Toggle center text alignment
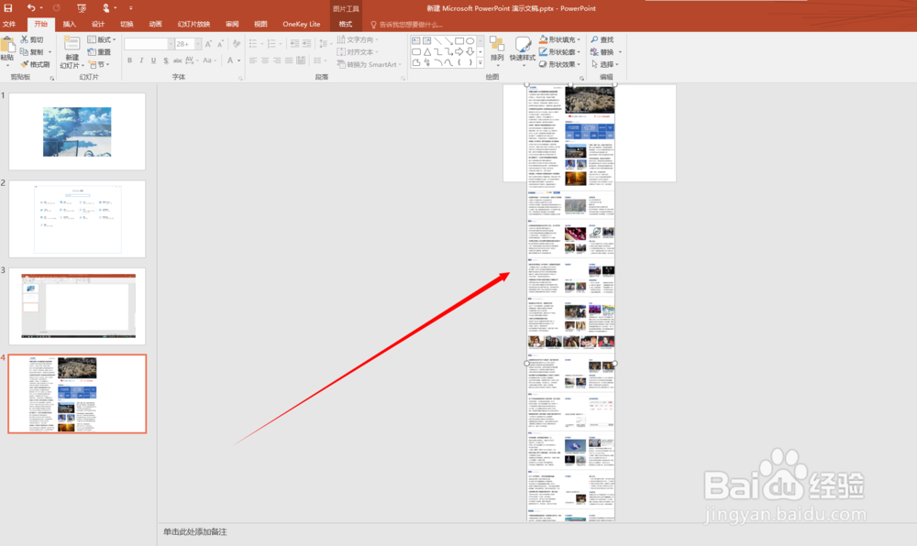 point(265,60)
